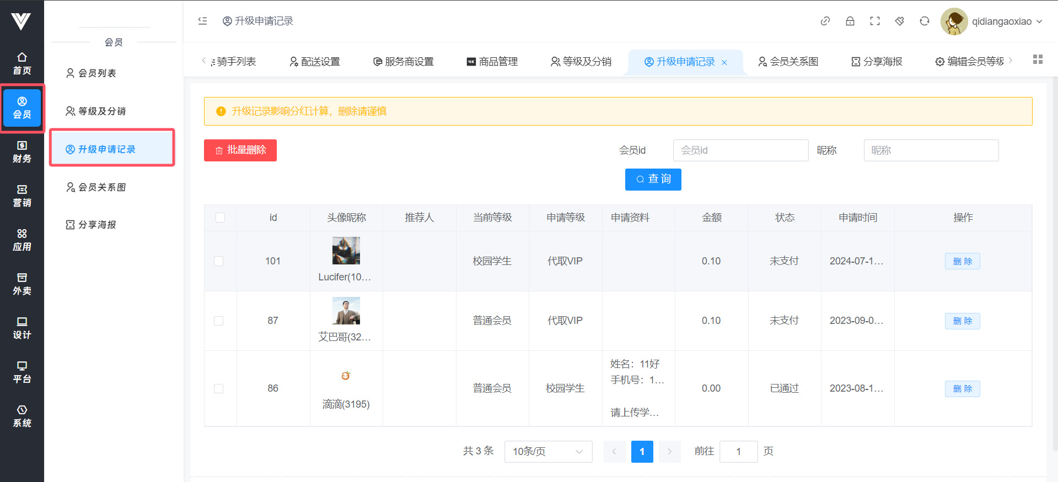Click the collapse sidebar menu icon
The width and height of the screenshot is (1058, 482).
pyautogui.click(x=202, y=21)
